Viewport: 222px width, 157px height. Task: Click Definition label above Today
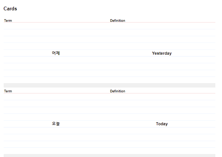pos(118,91)
